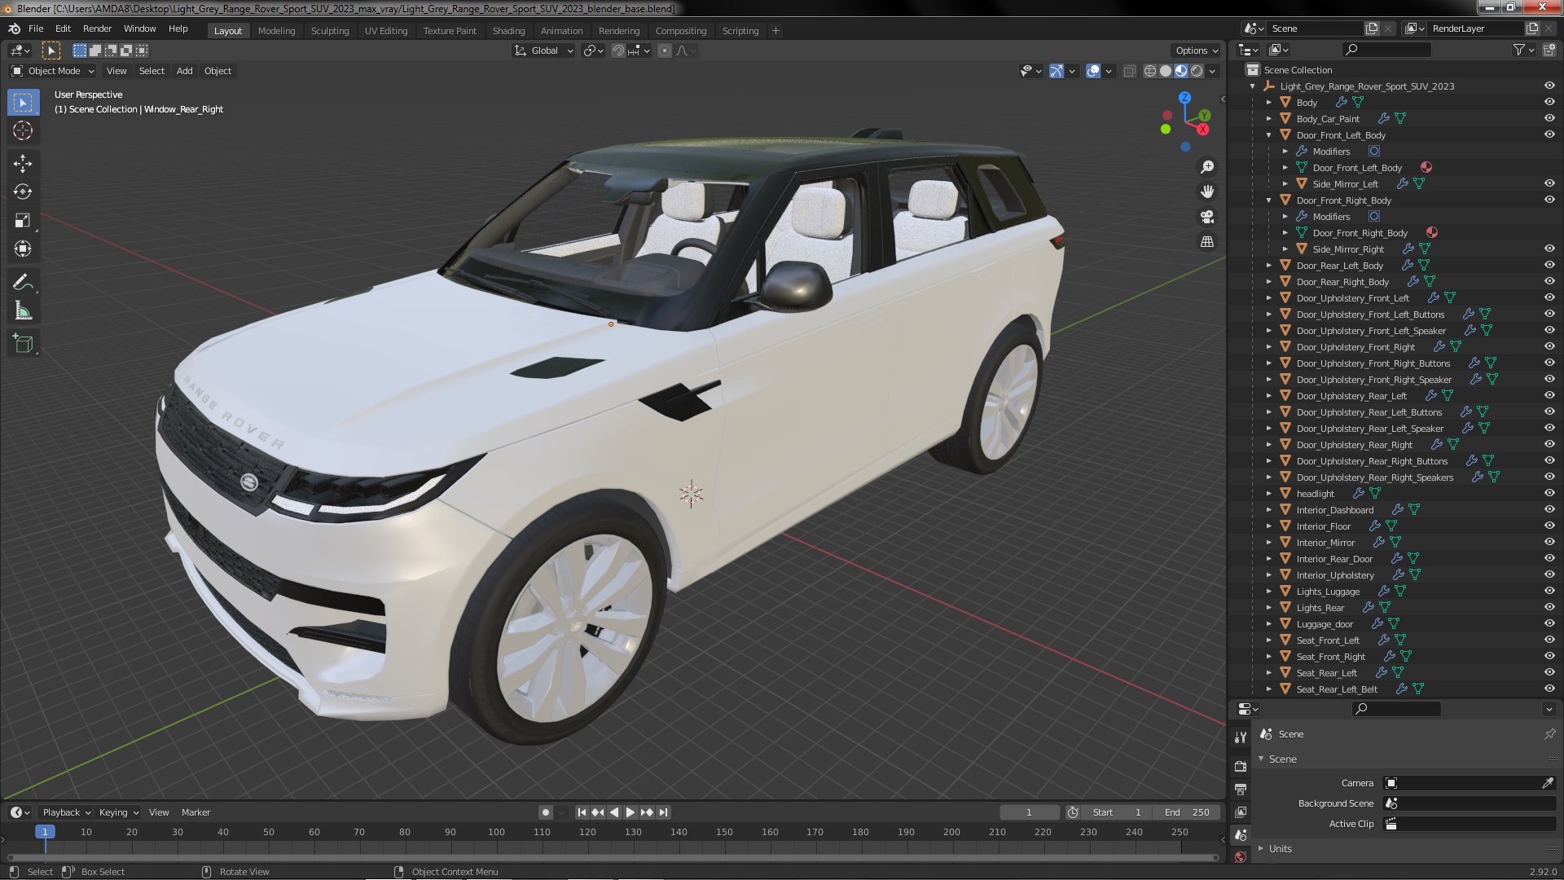Image resolution: width=1564 pixels, height=880 pixels.
Task: Click the eyedropper next to Camera field
Action: (x=1548, y=783)
